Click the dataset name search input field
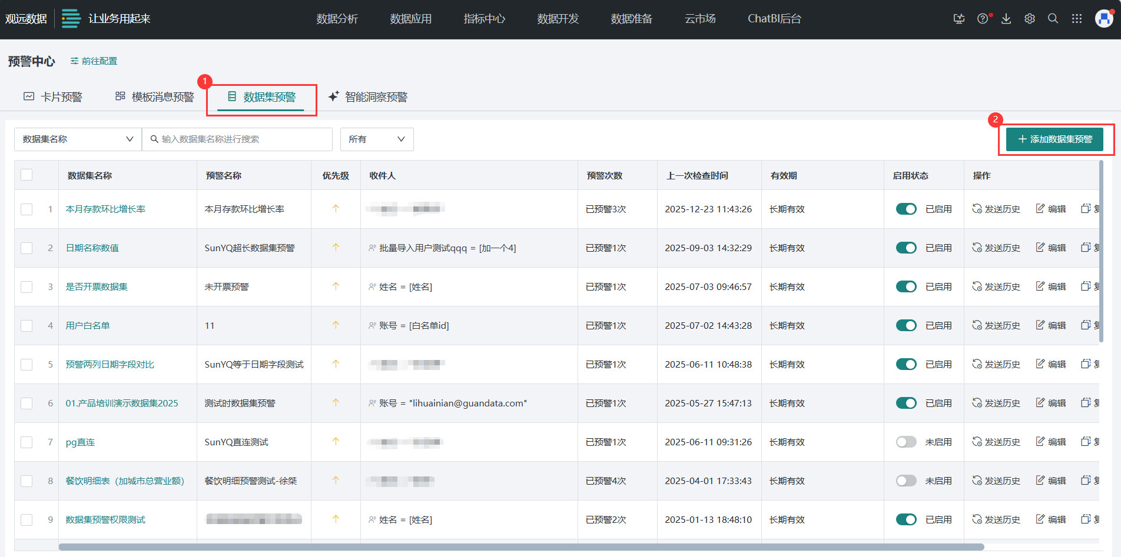1121x557 pixels. pos(241,139)
